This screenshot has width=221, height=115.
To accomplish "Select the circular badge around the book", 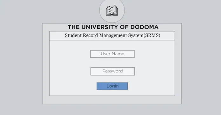I will [x=112, y=10].
